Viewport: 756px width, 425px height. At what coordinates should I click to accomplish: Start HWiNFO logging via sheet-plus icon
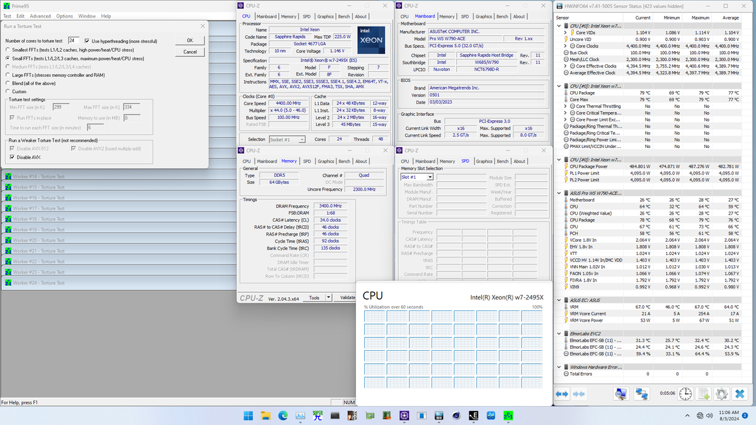[x=705, y=394]
